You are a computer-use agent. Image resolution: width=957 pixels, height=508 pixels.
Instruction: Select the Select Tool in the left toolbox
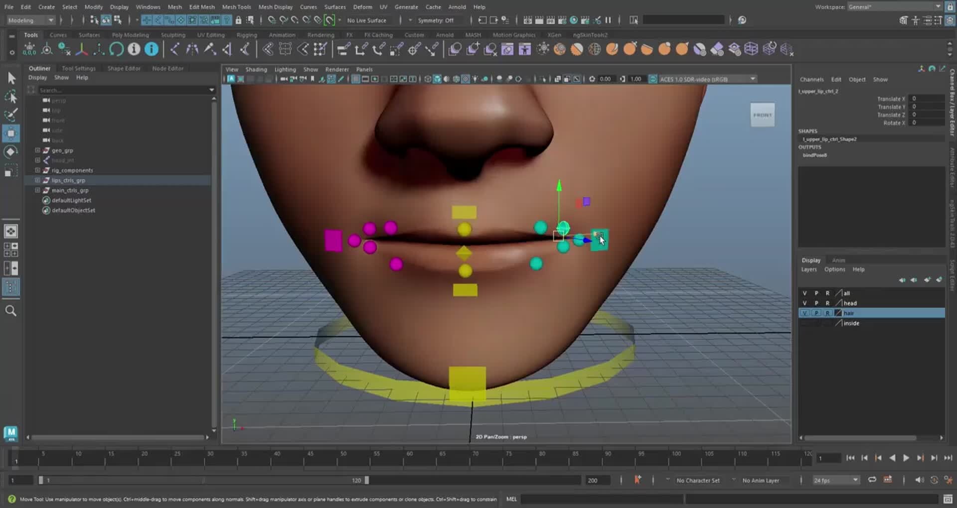(x=11, y=77)
